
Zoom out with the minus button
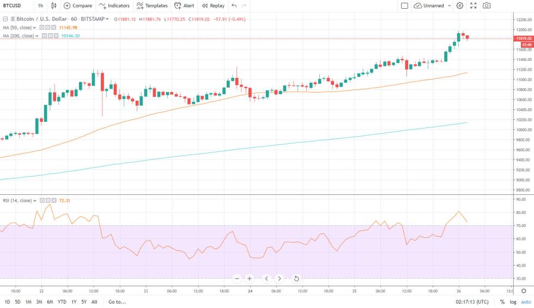click(237, 279)
